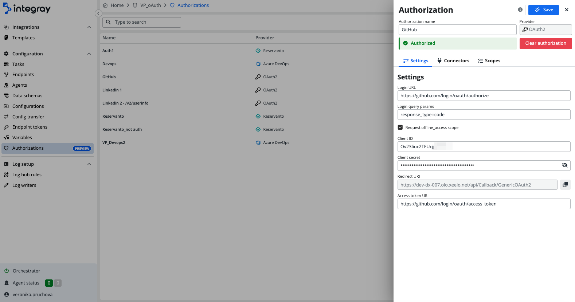Click the Integray logo
Viewport: 575px width, 302px height.
click(27, 9)
